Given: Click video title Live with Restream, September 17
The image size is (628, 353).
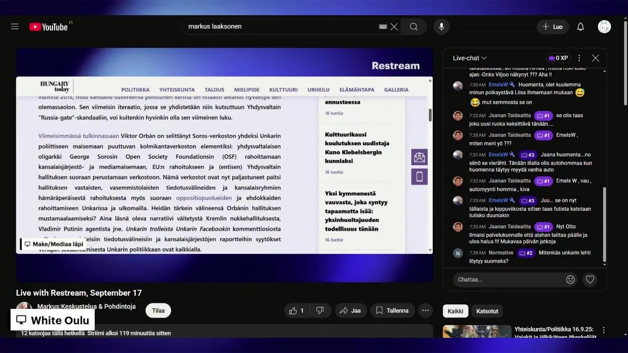Looking at the screenshot, I should (x=79, y=293).
